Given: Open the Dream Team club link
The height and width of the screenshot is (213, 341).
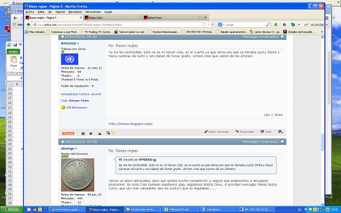Looking at the screenshot, I should (x=79, y=101).
